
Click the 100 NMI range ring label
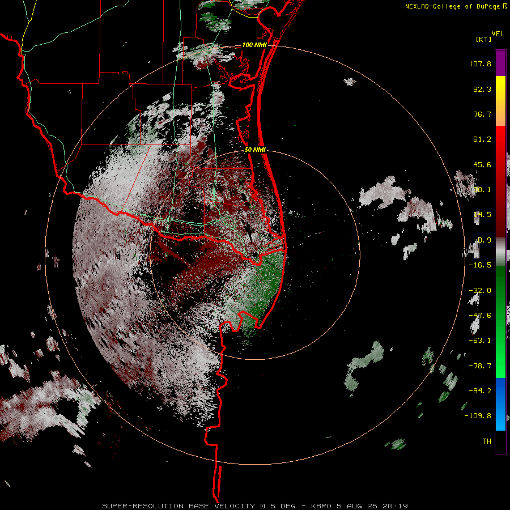(254, 45)
